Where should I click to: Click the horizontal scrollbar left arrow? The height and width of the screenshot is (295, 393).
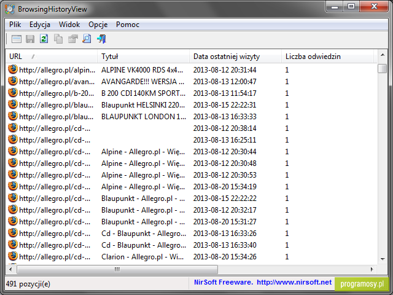10,269
